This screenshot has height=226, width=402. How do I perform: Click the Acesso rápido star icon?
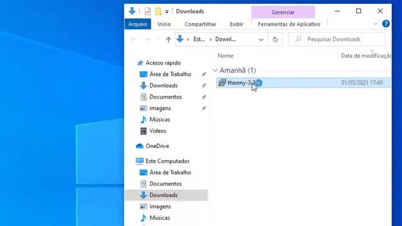[140, 63]
